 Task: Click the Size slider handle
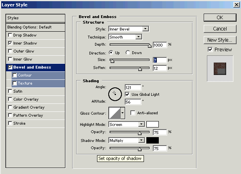112,61
